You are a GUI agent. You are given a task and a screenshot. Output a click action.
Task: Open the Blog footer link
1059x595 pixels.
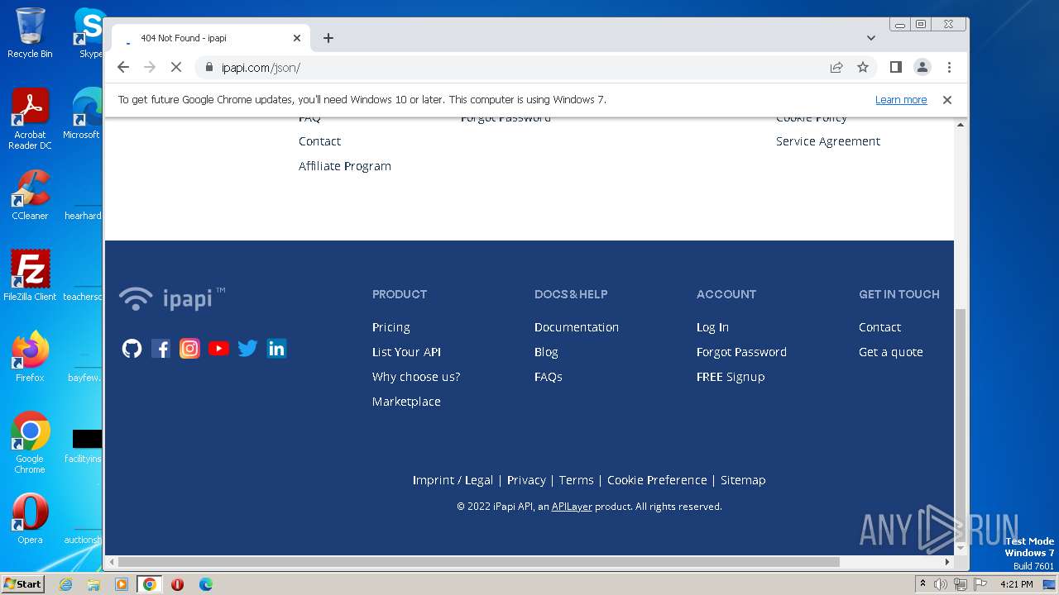coord(546,352)
